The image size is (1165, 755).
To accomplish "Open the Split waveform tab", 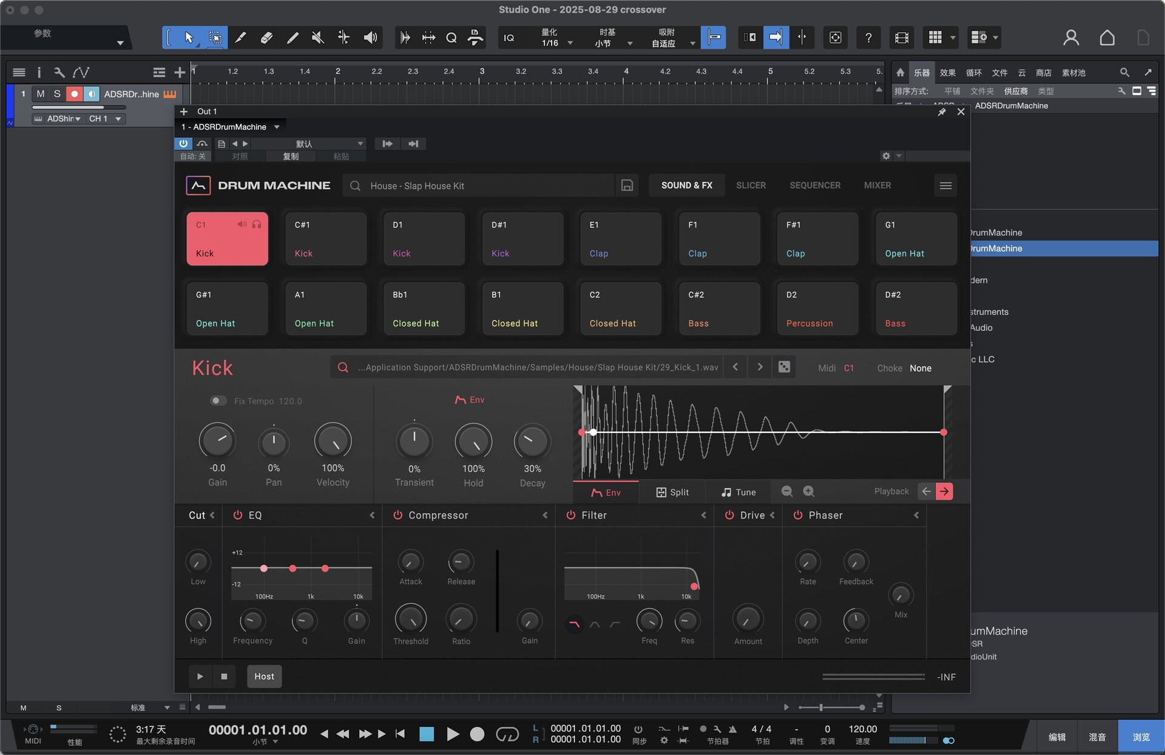I will point(672,492).
